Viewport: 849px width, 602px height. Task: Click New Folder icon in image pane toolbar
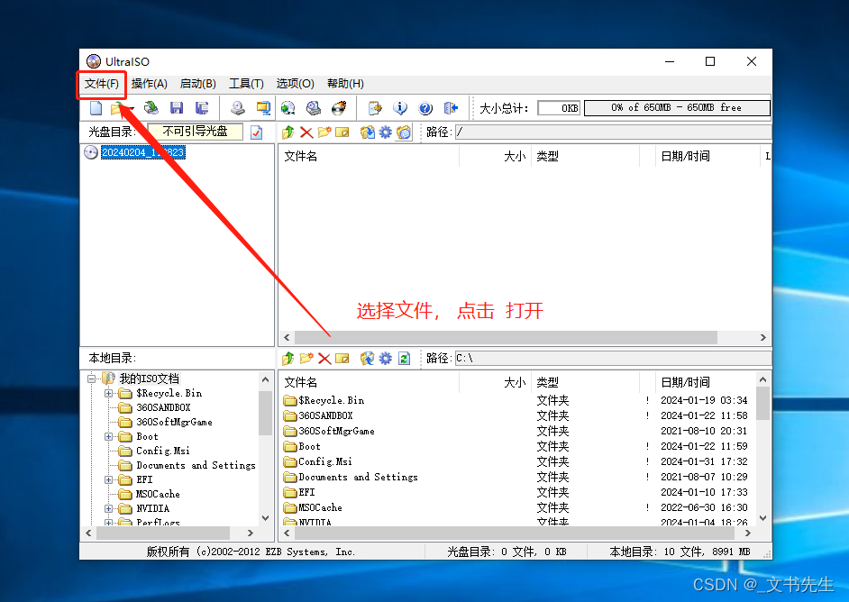point(324,132)
